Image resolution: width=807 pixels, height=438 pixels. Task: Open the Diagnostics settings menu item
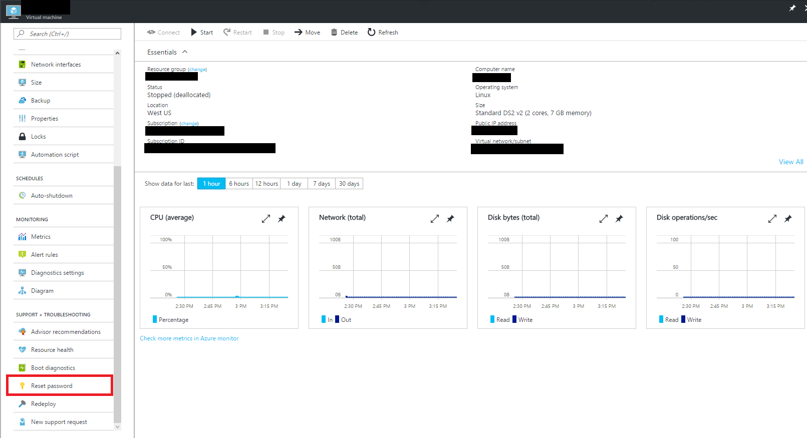[64, 273]
